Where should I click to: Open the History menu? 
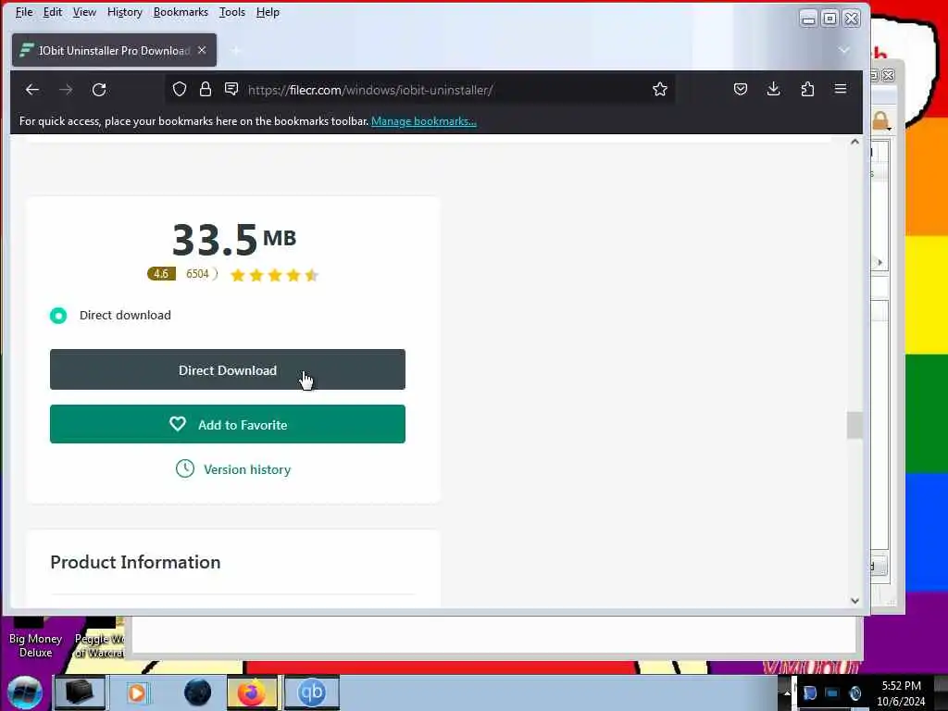tap(125, 12)
